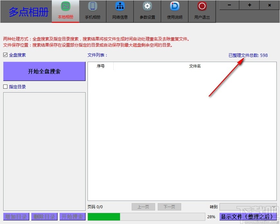The height and width of the screenshot is (224, 280).
Task: Open the 手机相册 (phone album) panel
Action: [x=93, y=11]
